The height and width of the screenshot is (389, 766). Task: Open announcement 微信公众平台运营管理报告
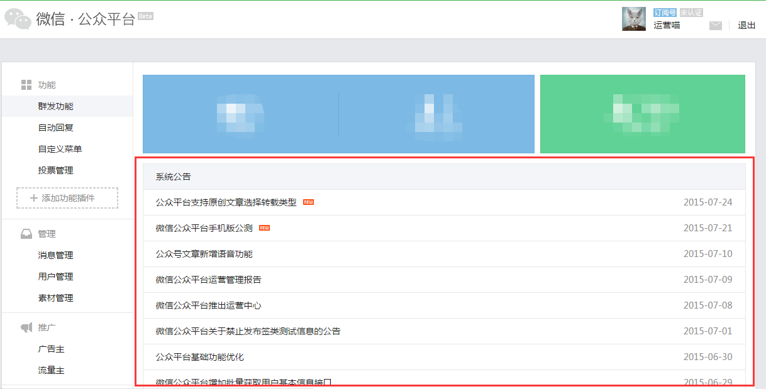[208, 280]
